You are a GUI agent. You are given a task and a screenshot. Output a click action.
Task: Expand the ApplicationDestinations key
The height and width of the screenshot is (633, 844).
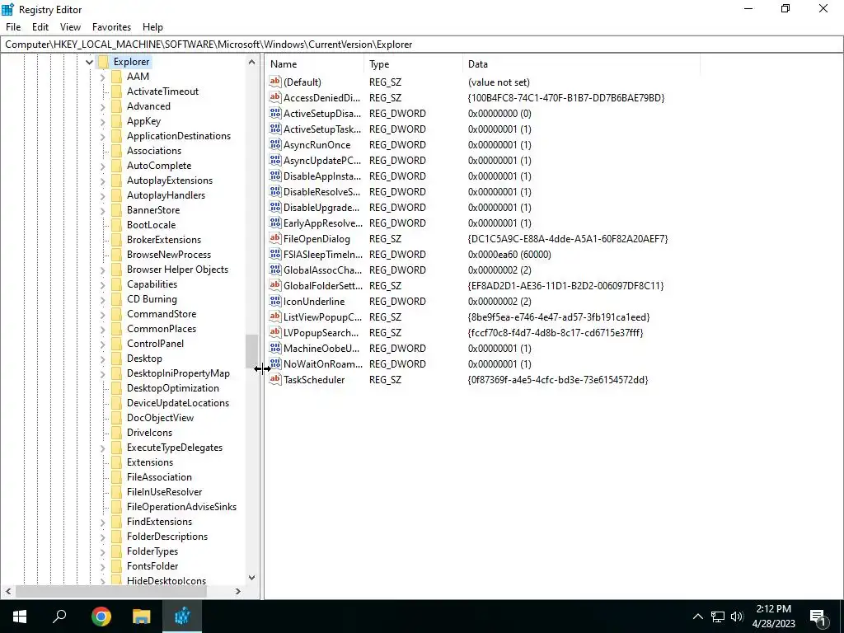[x=102, y=137]
